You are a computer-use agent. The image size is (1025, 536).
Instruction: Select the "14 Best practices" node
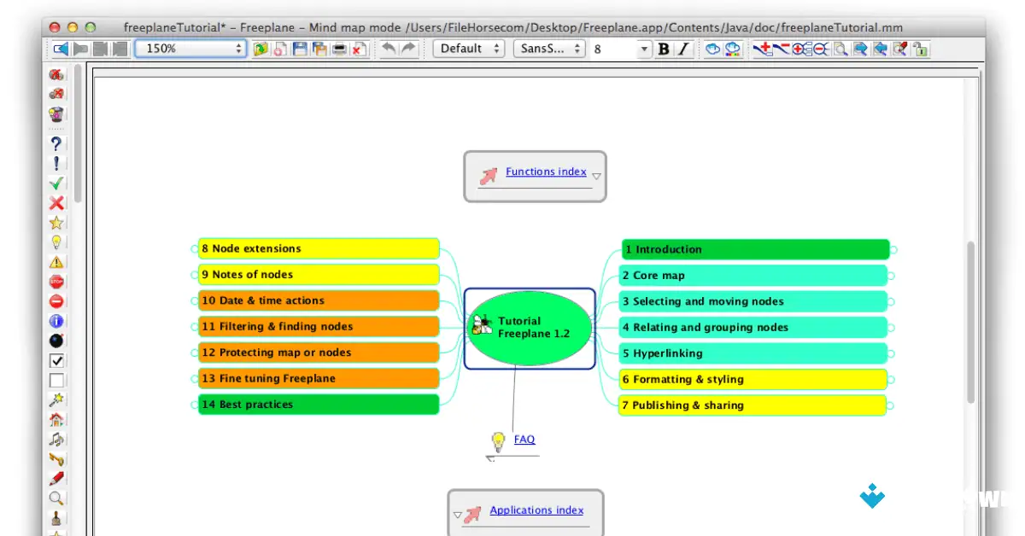318,405
